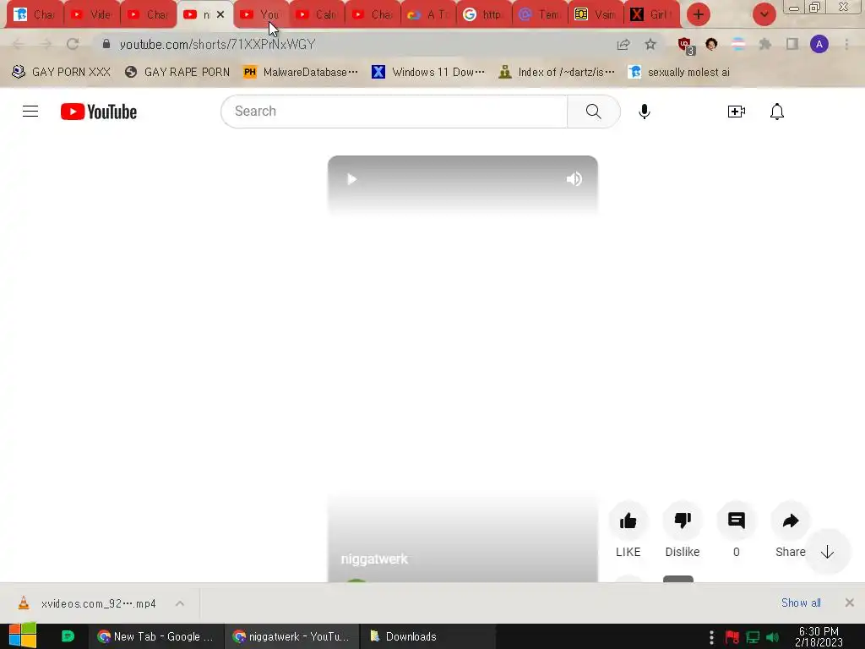This screenshot has width=865, height=649.
Task: Play the Shorts video
Action: point(352,179)
